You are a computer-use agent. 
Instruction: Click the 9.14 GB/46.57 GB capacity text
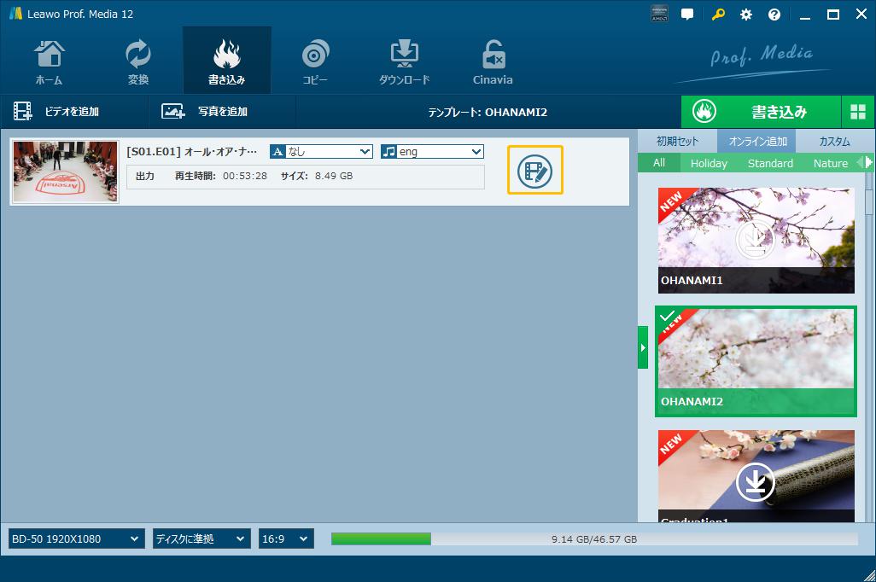pyautogui.click(x=594, y=539)
